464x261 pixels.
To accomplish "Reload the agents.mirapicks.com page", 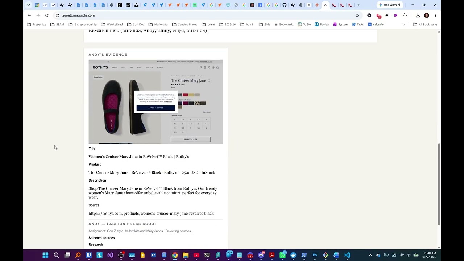I will tap(47, 16).
